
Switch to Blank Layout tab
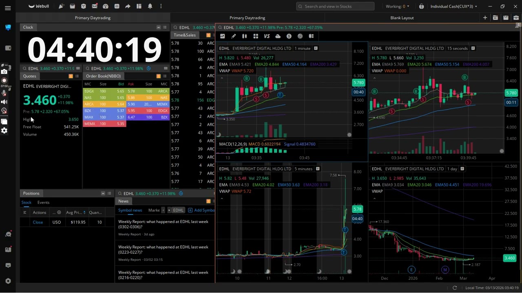(x=402, y=18)
